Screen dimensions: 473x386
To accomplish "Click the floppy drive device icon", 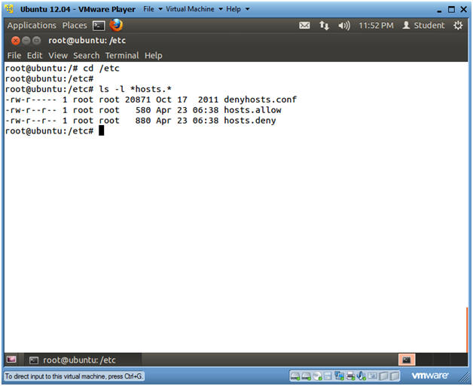I will coord(328,376).
